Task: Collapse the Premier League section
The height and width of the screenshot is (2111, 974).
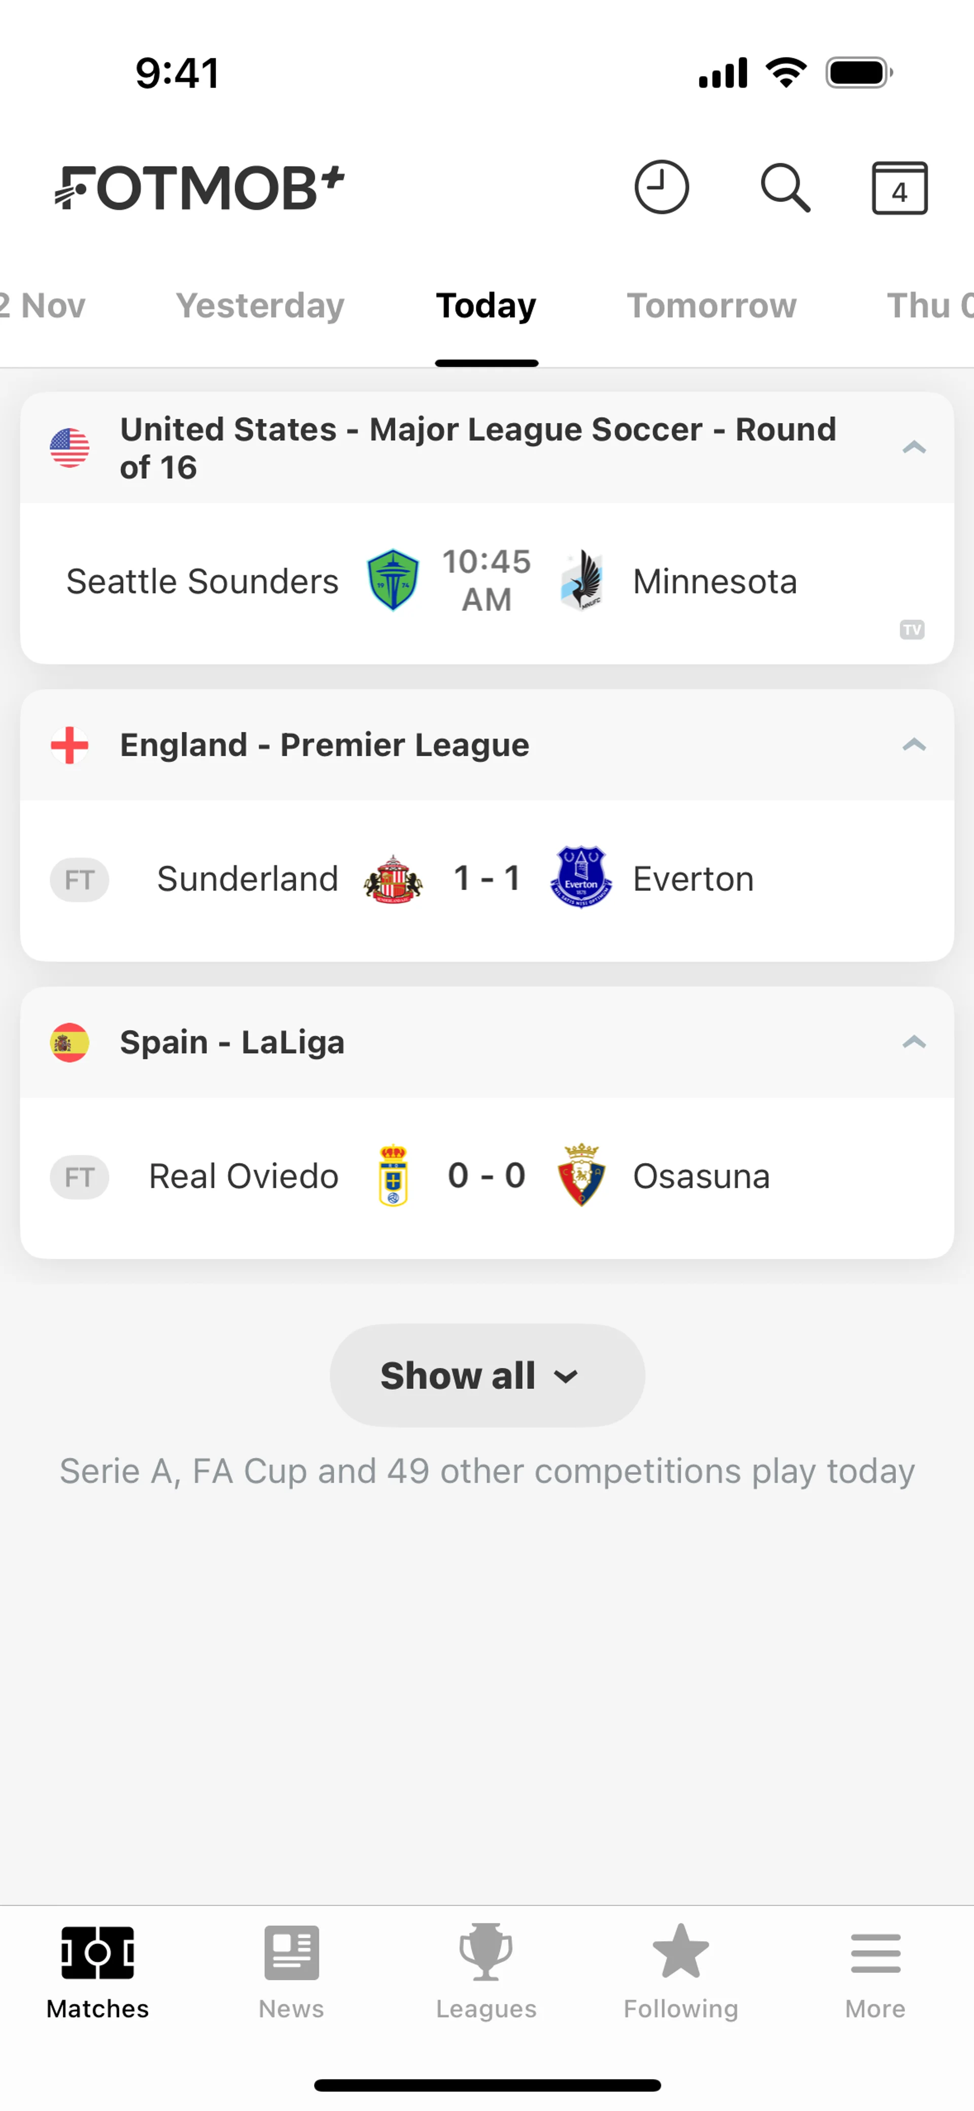Action: click(913, 745)
